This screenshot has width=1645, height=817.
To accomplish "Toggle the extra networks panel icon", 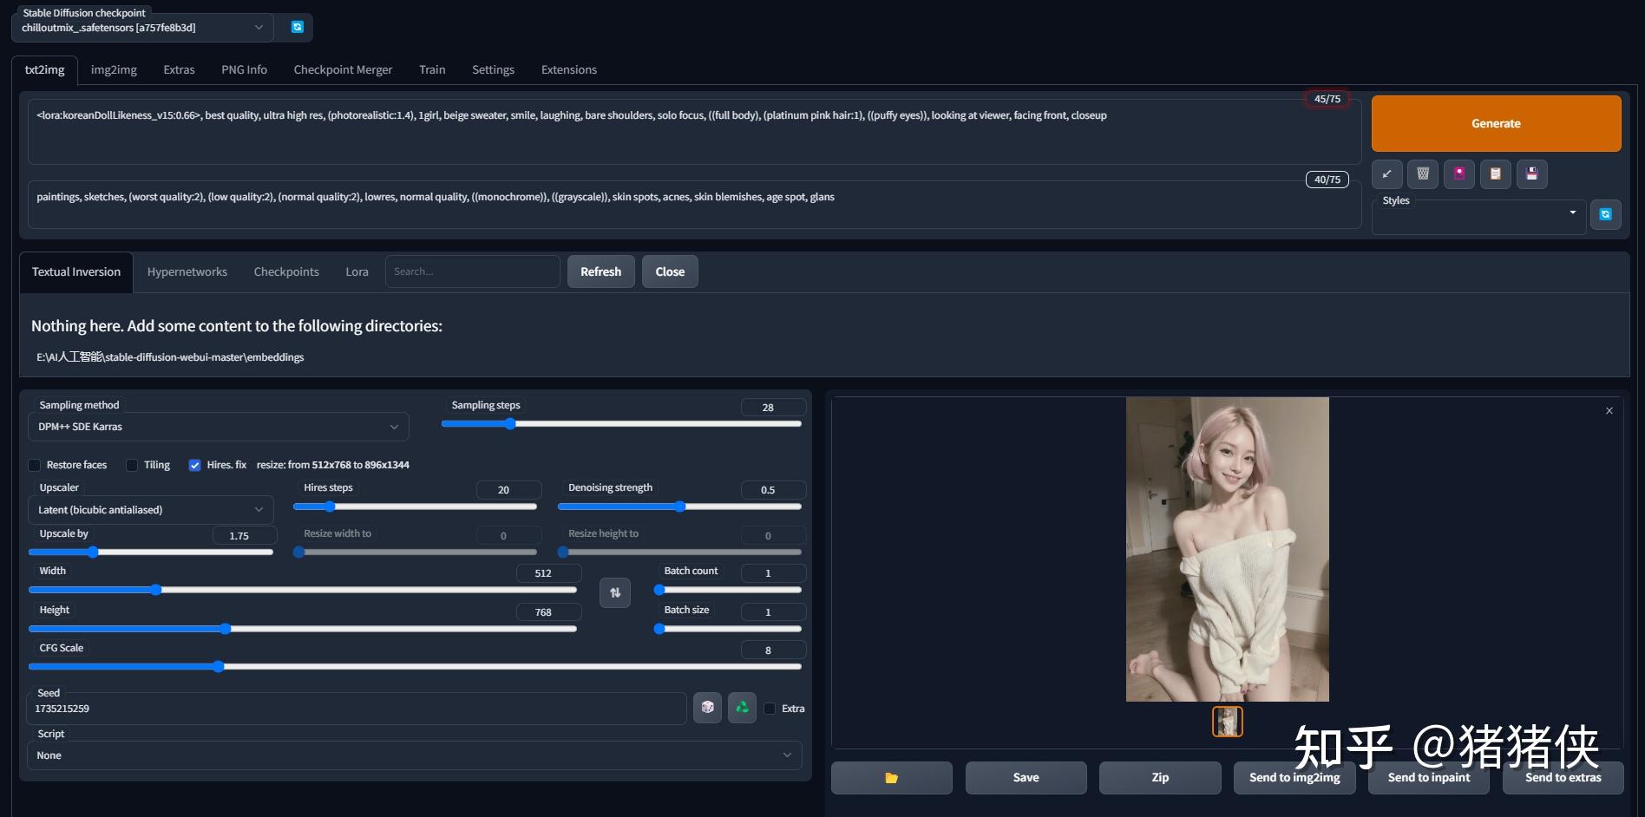I will tap(1459, 174).
